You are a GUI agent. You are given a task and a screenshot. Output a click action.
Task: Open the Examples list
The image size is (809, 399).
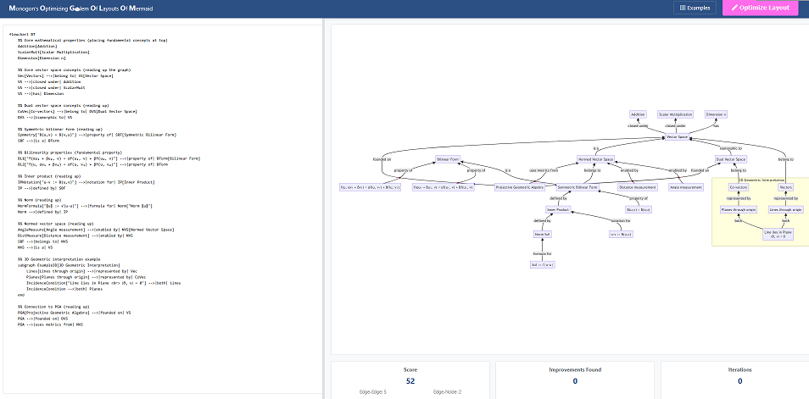pyautogui.click(x=694, y=8)
